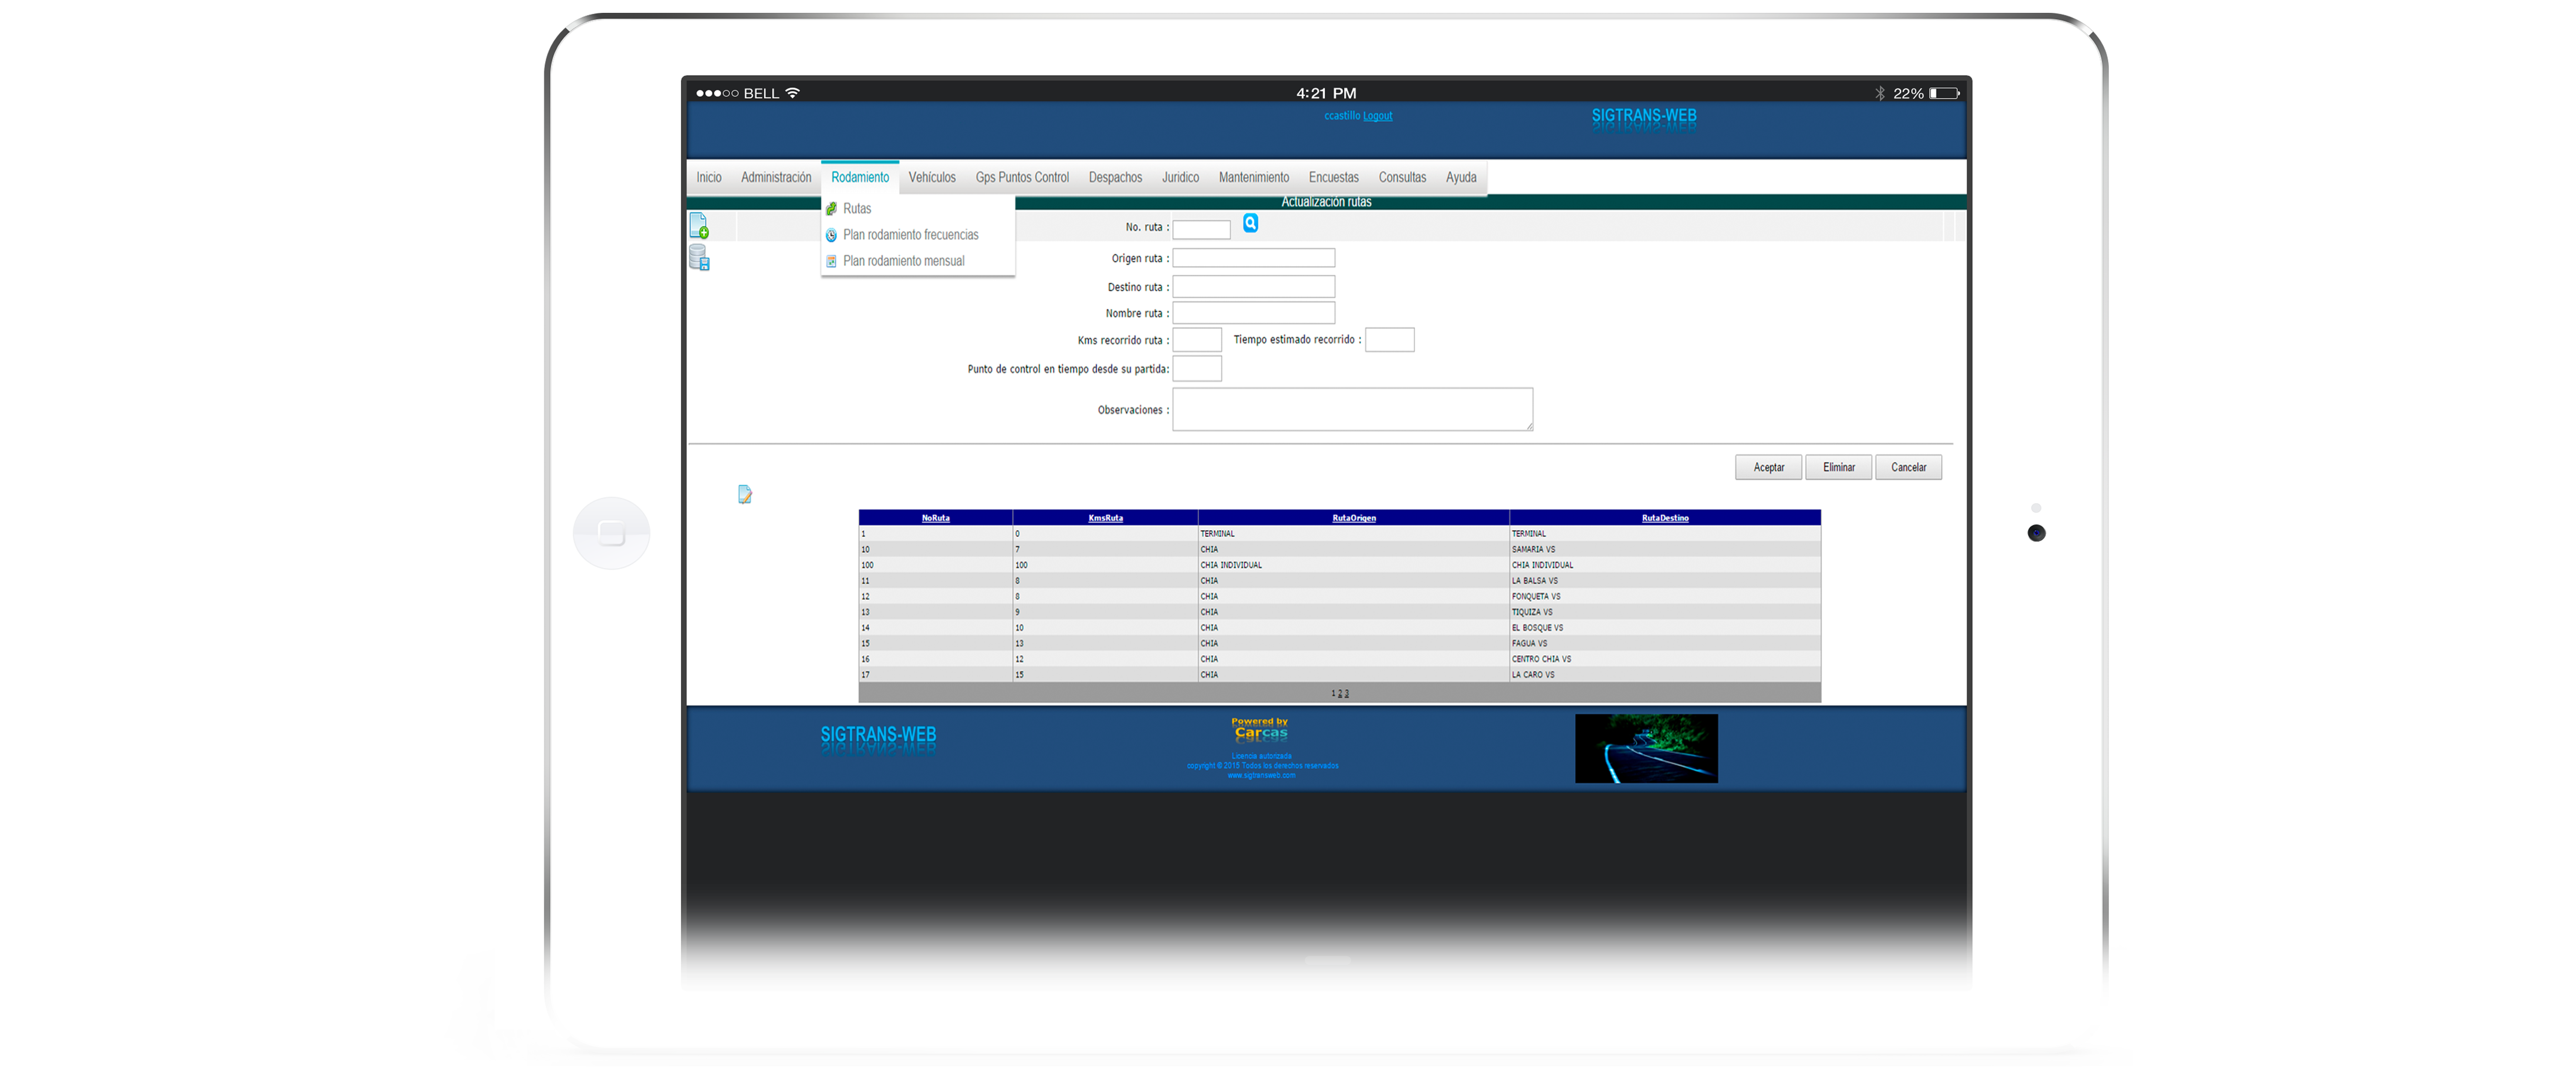Click the clock icon for Plan rodamiento frecuencias

(831, 235)
